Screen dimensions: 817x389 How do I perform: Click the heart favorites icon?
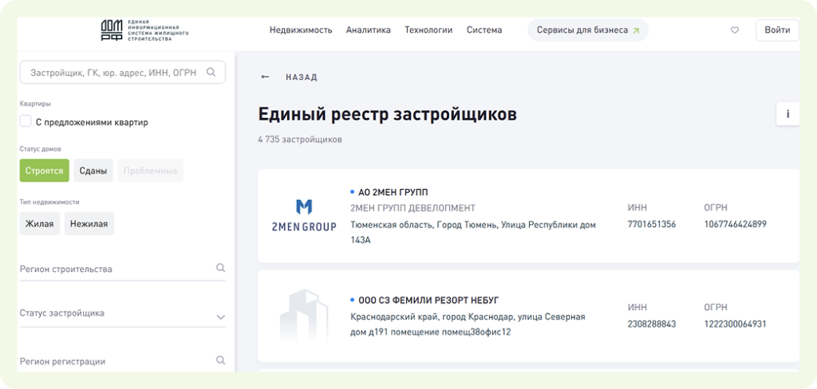pos(735,30)
